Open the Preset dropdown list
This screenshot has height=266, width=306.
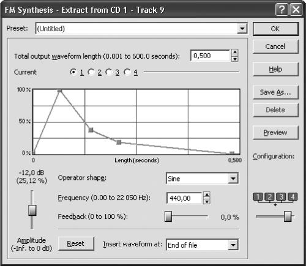point(242,28)
